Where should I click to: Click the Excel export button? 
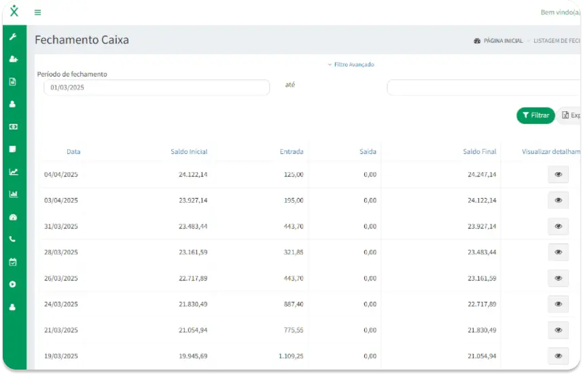tap(570, 115)
